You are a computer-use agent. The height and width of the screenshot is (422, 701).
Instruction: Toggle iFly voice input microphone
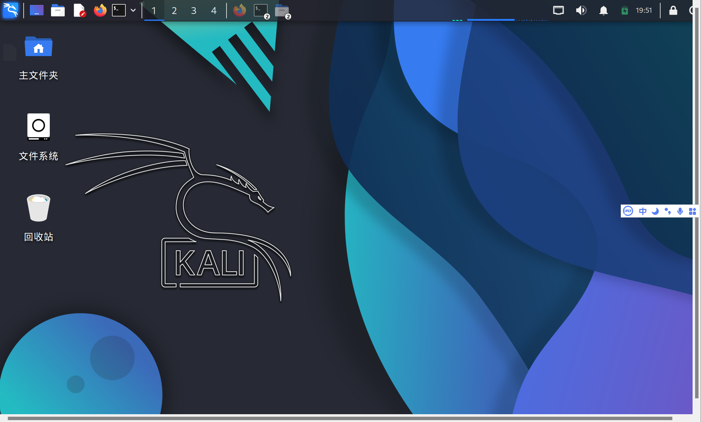pyautogui.click(x=680, y=211)
